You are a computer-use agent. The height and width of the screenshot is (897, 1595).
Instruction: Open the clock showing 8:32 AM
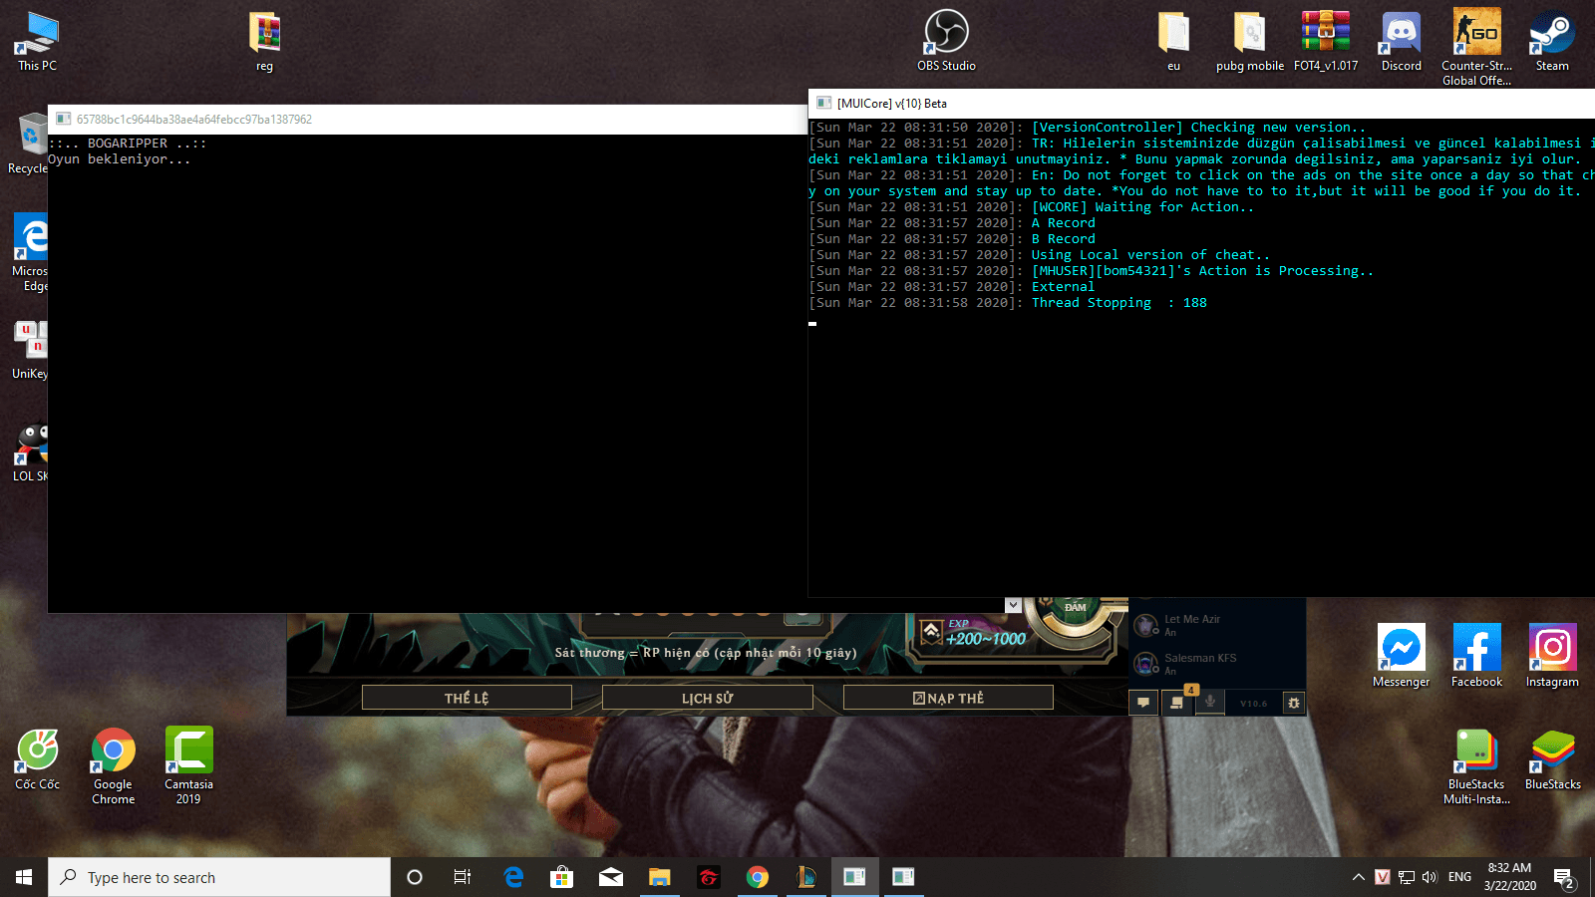(1509, 877)
